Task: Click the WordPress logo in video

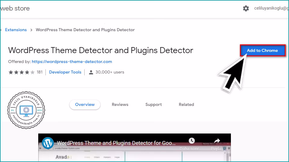Action: pyautogui.click(x=48, y=143)
